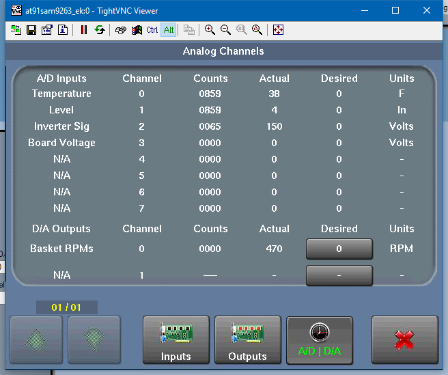
Task: Toggle the Alt key modifier
Action: click(169, 30)
